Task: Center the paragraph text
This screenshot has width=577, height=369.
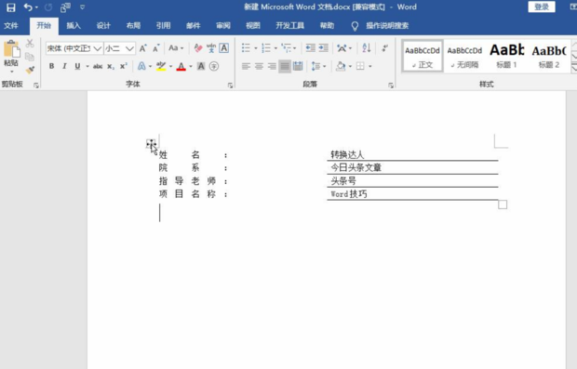Action: pos(259,66)
